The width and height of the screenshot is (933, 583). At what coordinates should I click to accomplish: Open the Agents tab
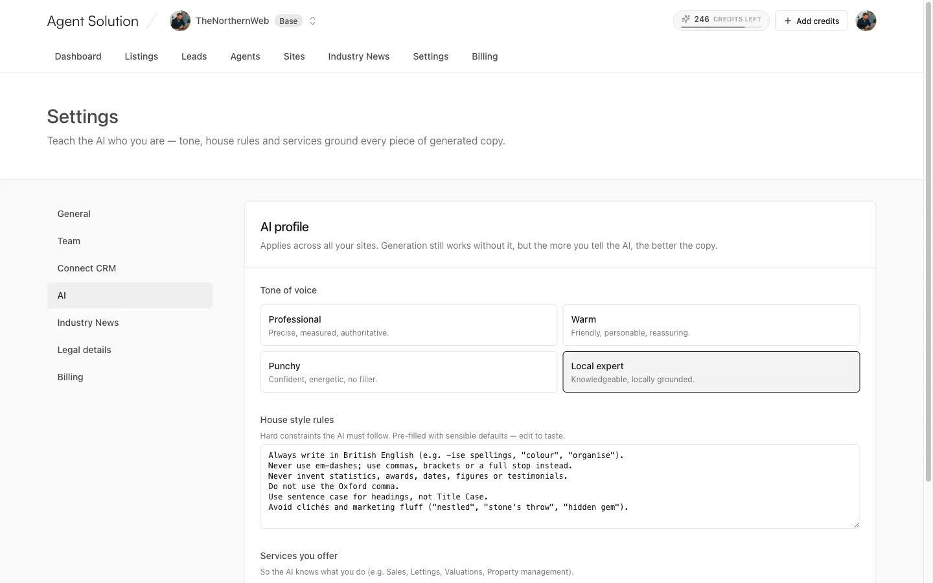[x=245, y=56]
